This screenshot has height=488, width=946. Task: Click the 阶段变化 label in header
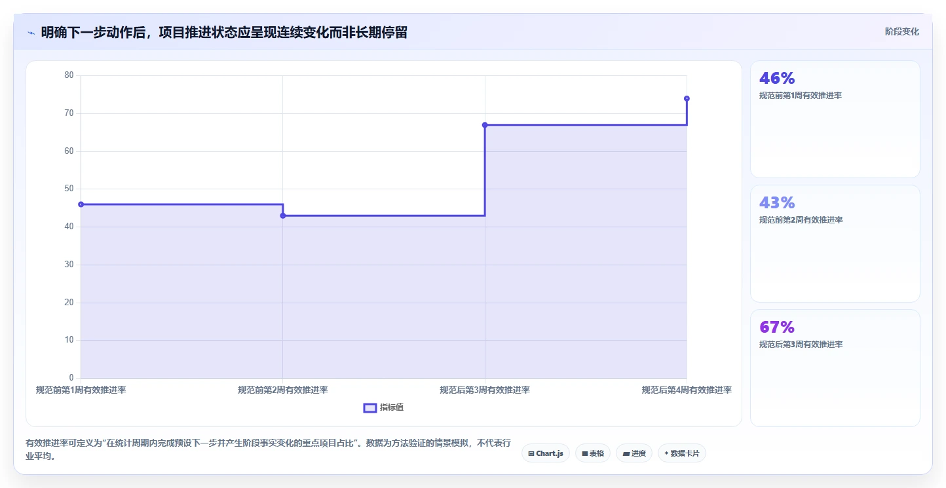901,31
